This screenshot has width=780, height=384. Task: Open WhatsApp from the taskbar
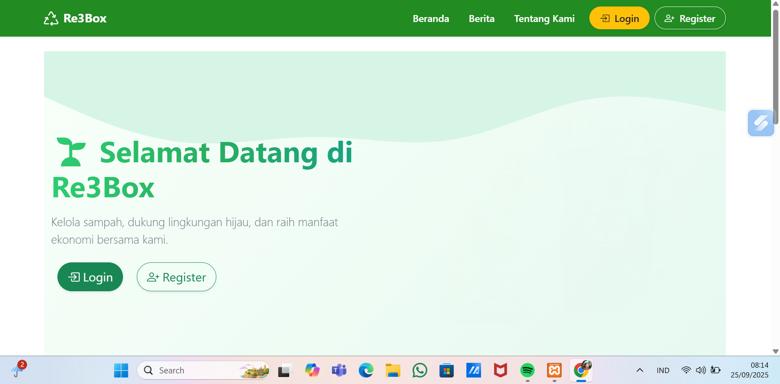click(x=420, y=370)
